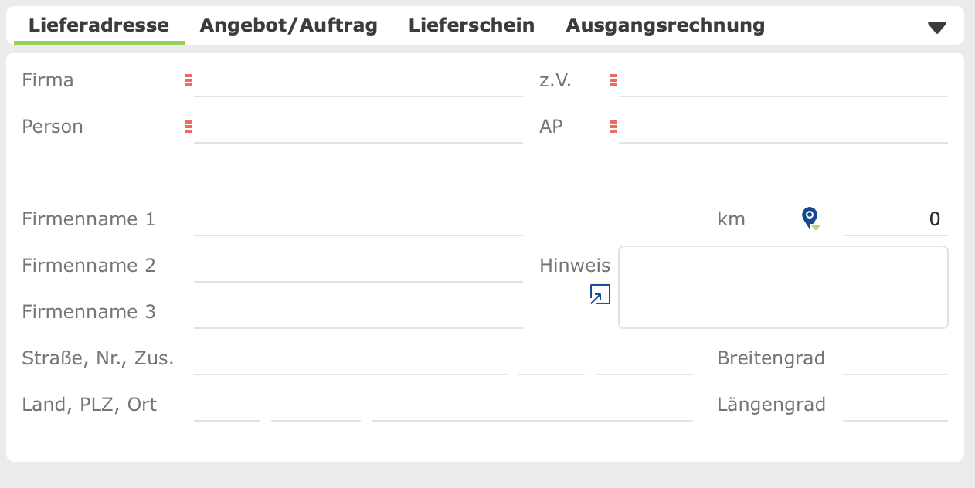Click the red selector dots beside z.V.

[613, 80]
